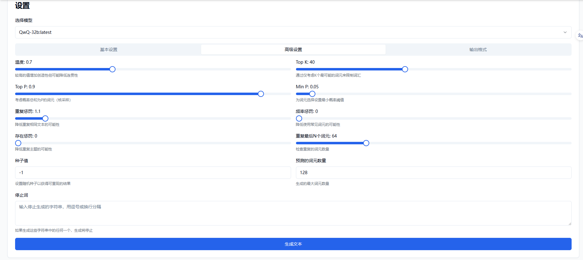Screen dimensions: 583x260
Task: Switch to the 基本设置 tab
Action: tap(108, 50)
